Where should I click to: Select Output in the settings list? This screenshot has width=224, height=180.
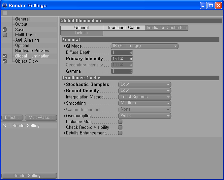pyautogui.click(x=21, y=24)
